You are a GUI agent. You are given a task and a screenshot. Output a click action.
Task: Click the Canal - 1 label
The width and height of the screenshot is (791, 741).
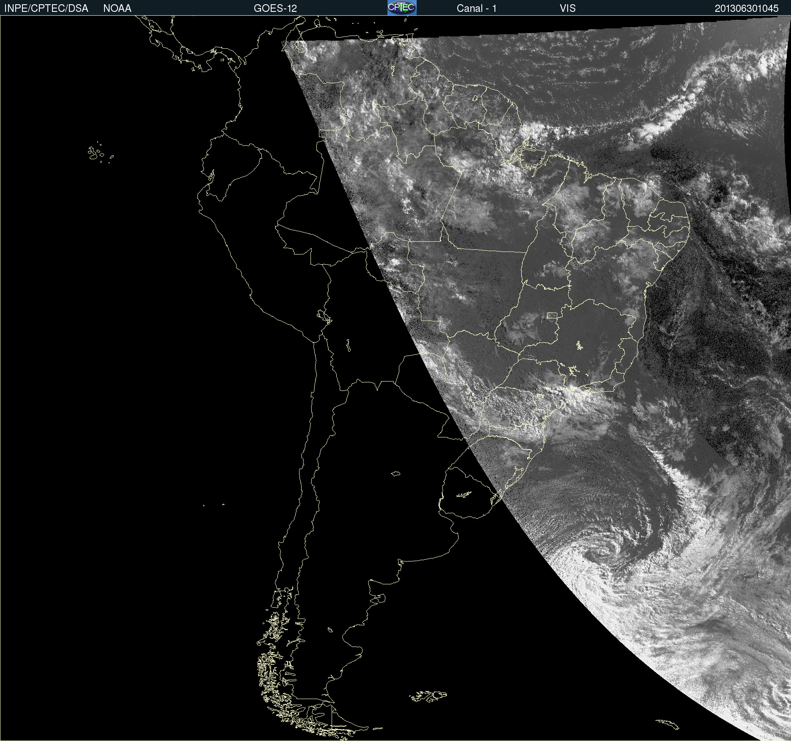click(x=477, y=8)
